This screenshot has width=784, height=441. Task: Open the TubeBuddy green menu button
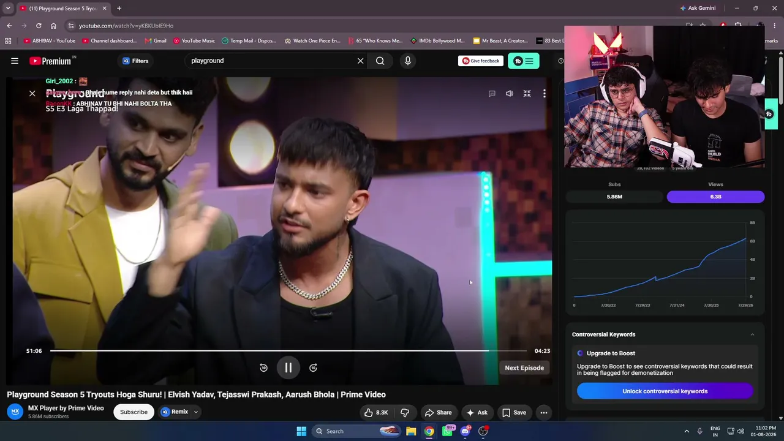coord(524,61)
